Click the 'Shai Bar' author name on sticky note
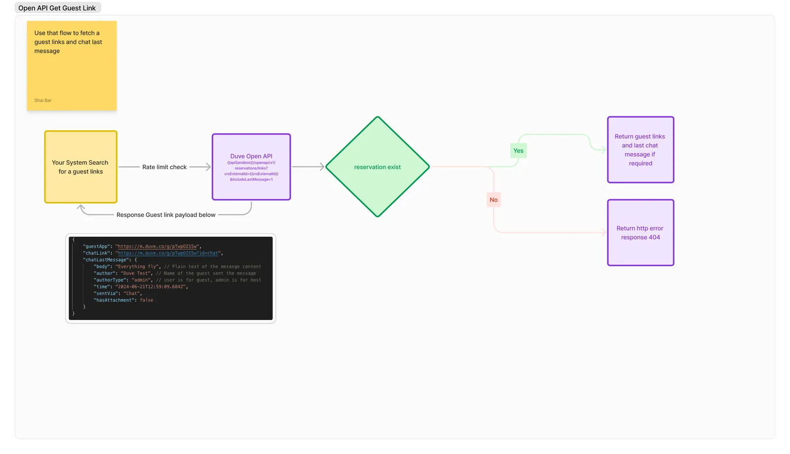Image resolution: width=790 pixels, height=454 pixels. click(43, 101)
